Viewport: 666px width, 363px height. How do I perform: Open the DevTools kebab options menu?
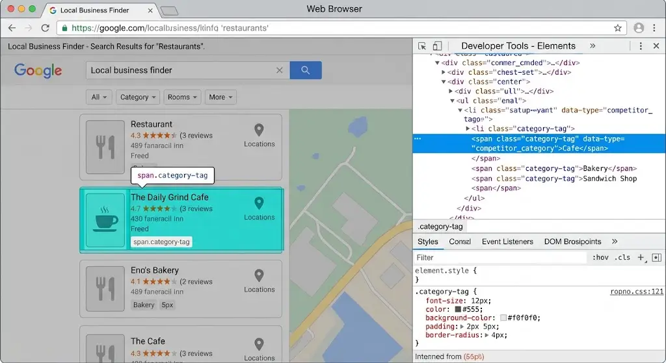(641, 46)
